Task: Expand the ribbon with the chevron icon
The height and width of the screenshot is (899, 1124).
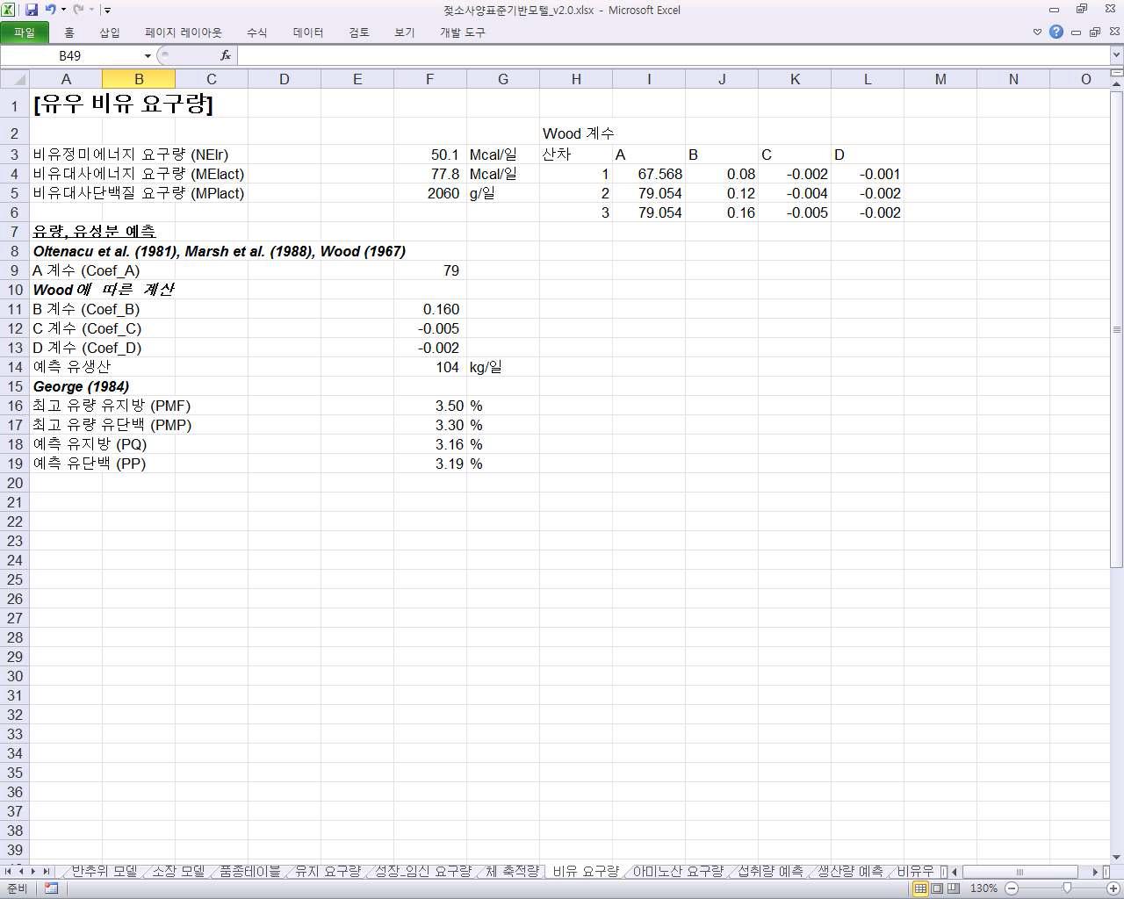Action: 1037,32
